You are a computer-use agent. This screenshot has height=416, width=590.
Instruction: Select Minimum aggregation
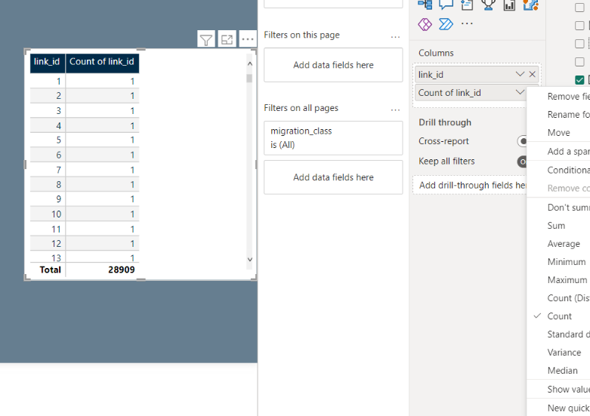[558, 262]
